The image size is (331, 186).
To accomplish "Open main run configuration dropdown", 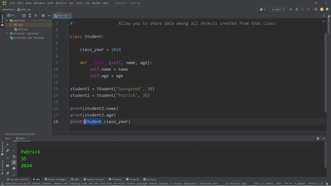I will 278,9.
